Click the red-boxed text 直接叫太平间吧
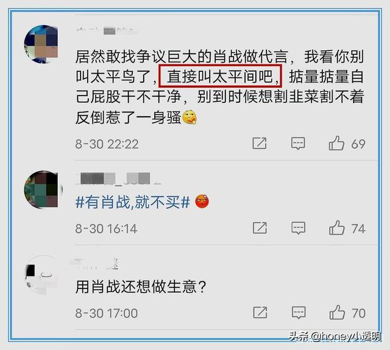390x350 pixels. click(220, 76)
